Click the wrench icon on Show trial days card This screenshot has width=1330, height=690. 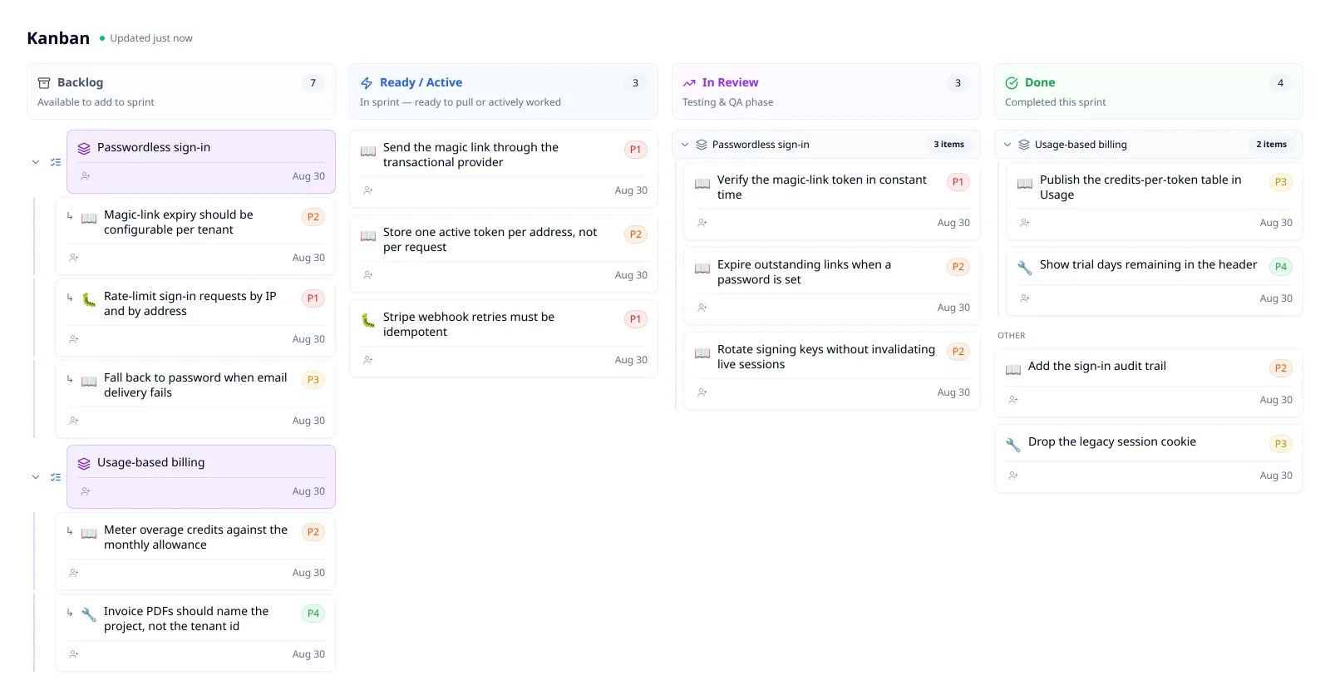click(1025, 268)
